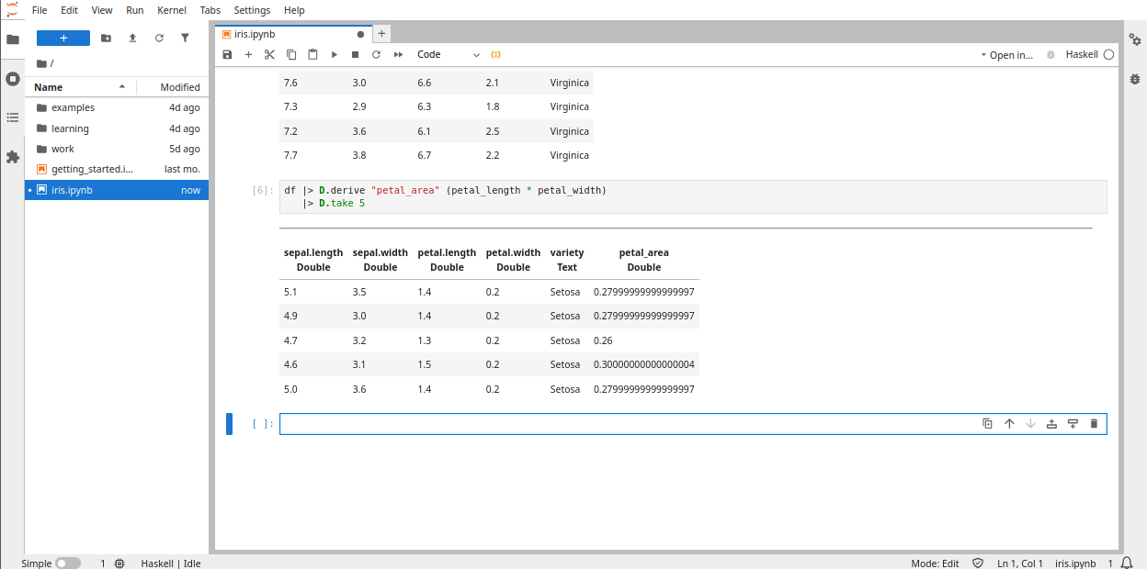Image resolution: width=1147 pixels, height=569 pixels.
Task: Open the learning folder
Action: coord(117,128)
